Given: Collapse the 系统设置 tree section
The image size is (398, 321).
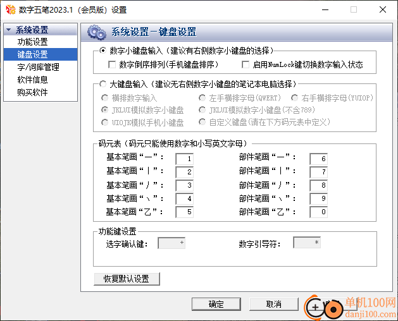Looking at the screenshot, I should click(9, 30).
